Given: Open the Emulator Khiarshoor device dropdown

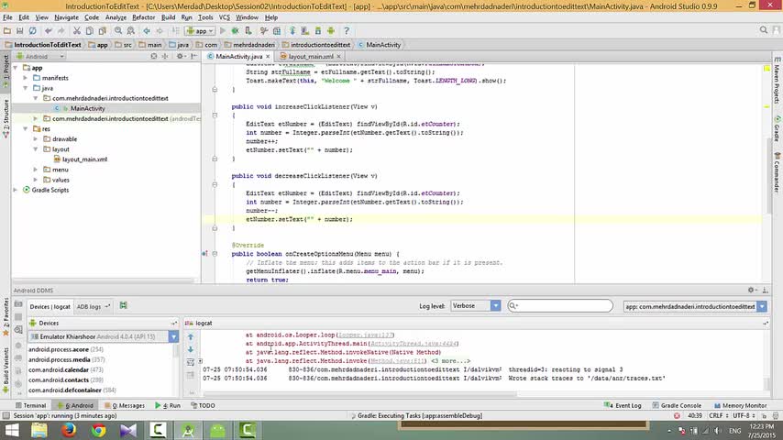Looking at the screenshot, I should coord(104,336).
